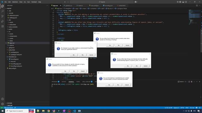Switch to the tsconfig.json editor tab
Viewport: 202px width, 113px height.
[109, 6]
